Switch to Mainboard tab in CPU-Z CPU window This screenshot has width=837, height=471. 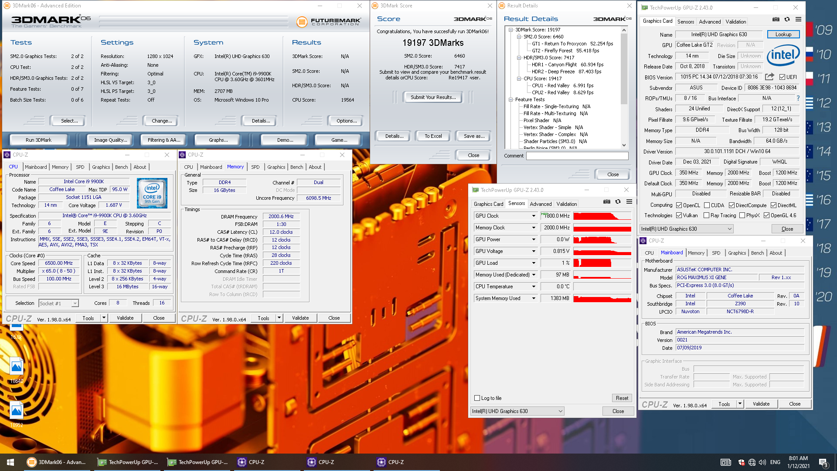coord(36,167)
